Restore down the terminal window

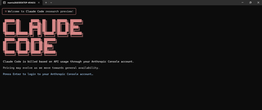pyautogui.click(x=250, y=3)
